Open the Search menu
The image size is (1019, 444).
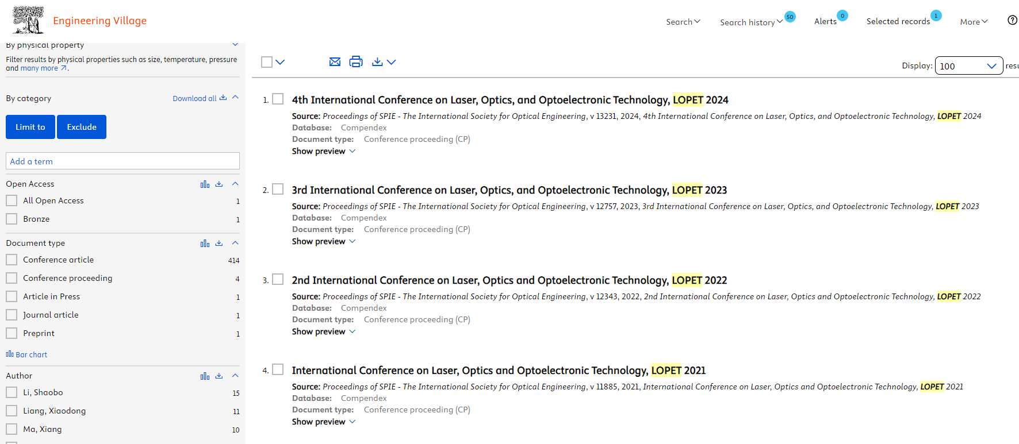683,22
